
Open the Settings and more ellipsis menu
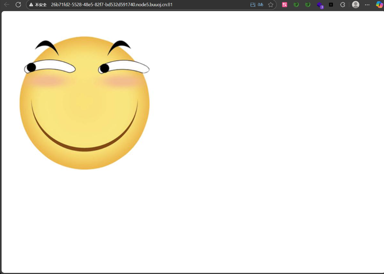[x=367, y=4]
